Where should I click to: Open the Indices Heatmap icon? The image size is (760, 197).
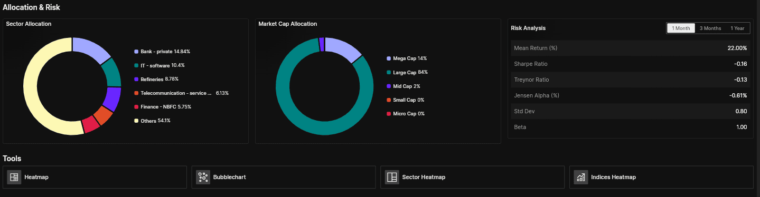(x=581, y=177)
